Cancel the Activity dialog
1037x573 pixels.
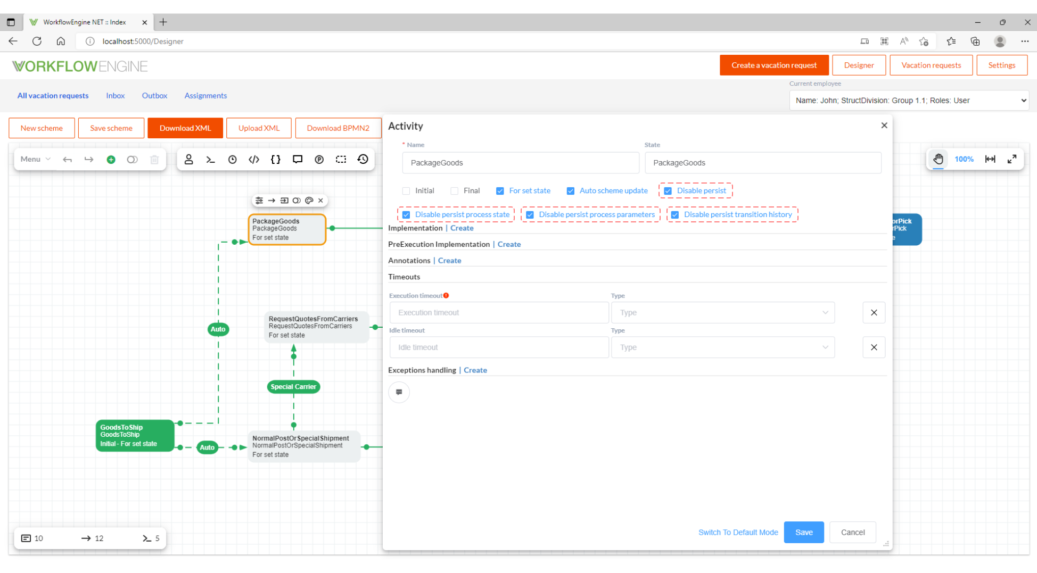(x=853, y=533)
